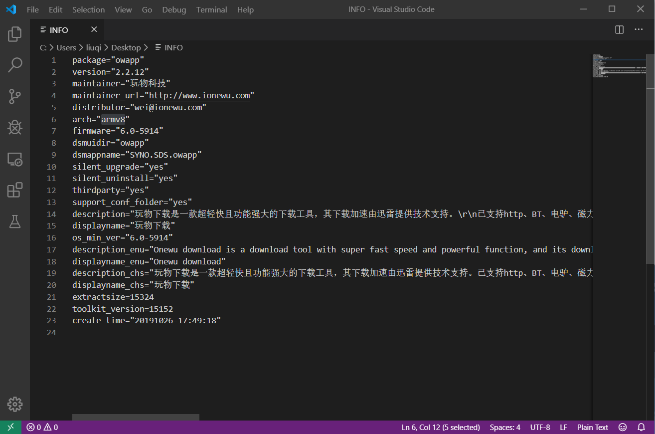
Task: Open the Go menu
Action: point(147,9)
